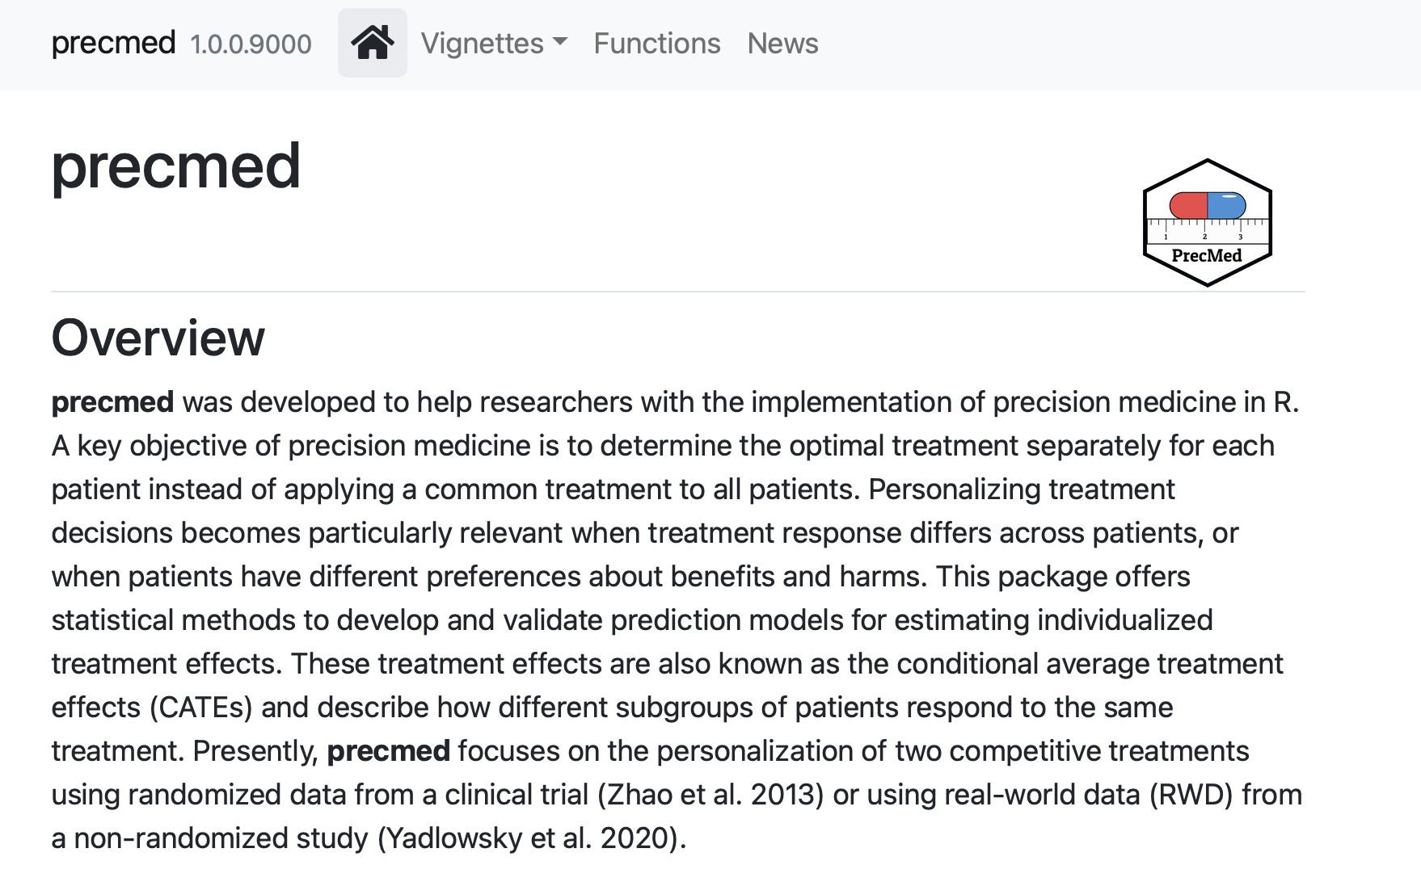This screenshot has width=1421, height=882.
Task: Expand the Vignettes dropdown menu
Action: (494, 44)
